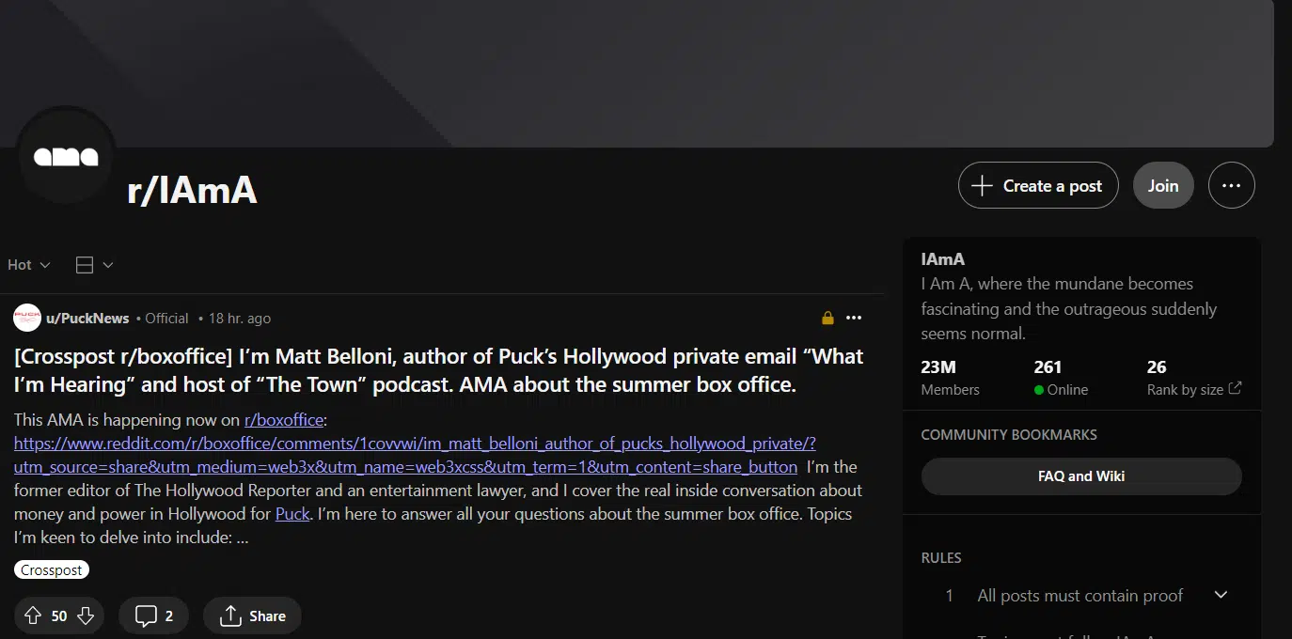Open the FAQ and Wiki page

[1080, 475]
